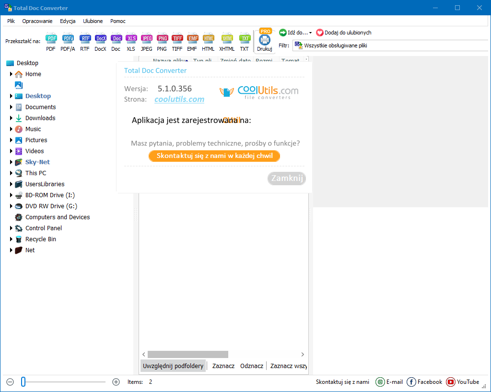This screenshot has height=392, width=491.
Task: Choose HTML output format
Action: tap(208, 42)
